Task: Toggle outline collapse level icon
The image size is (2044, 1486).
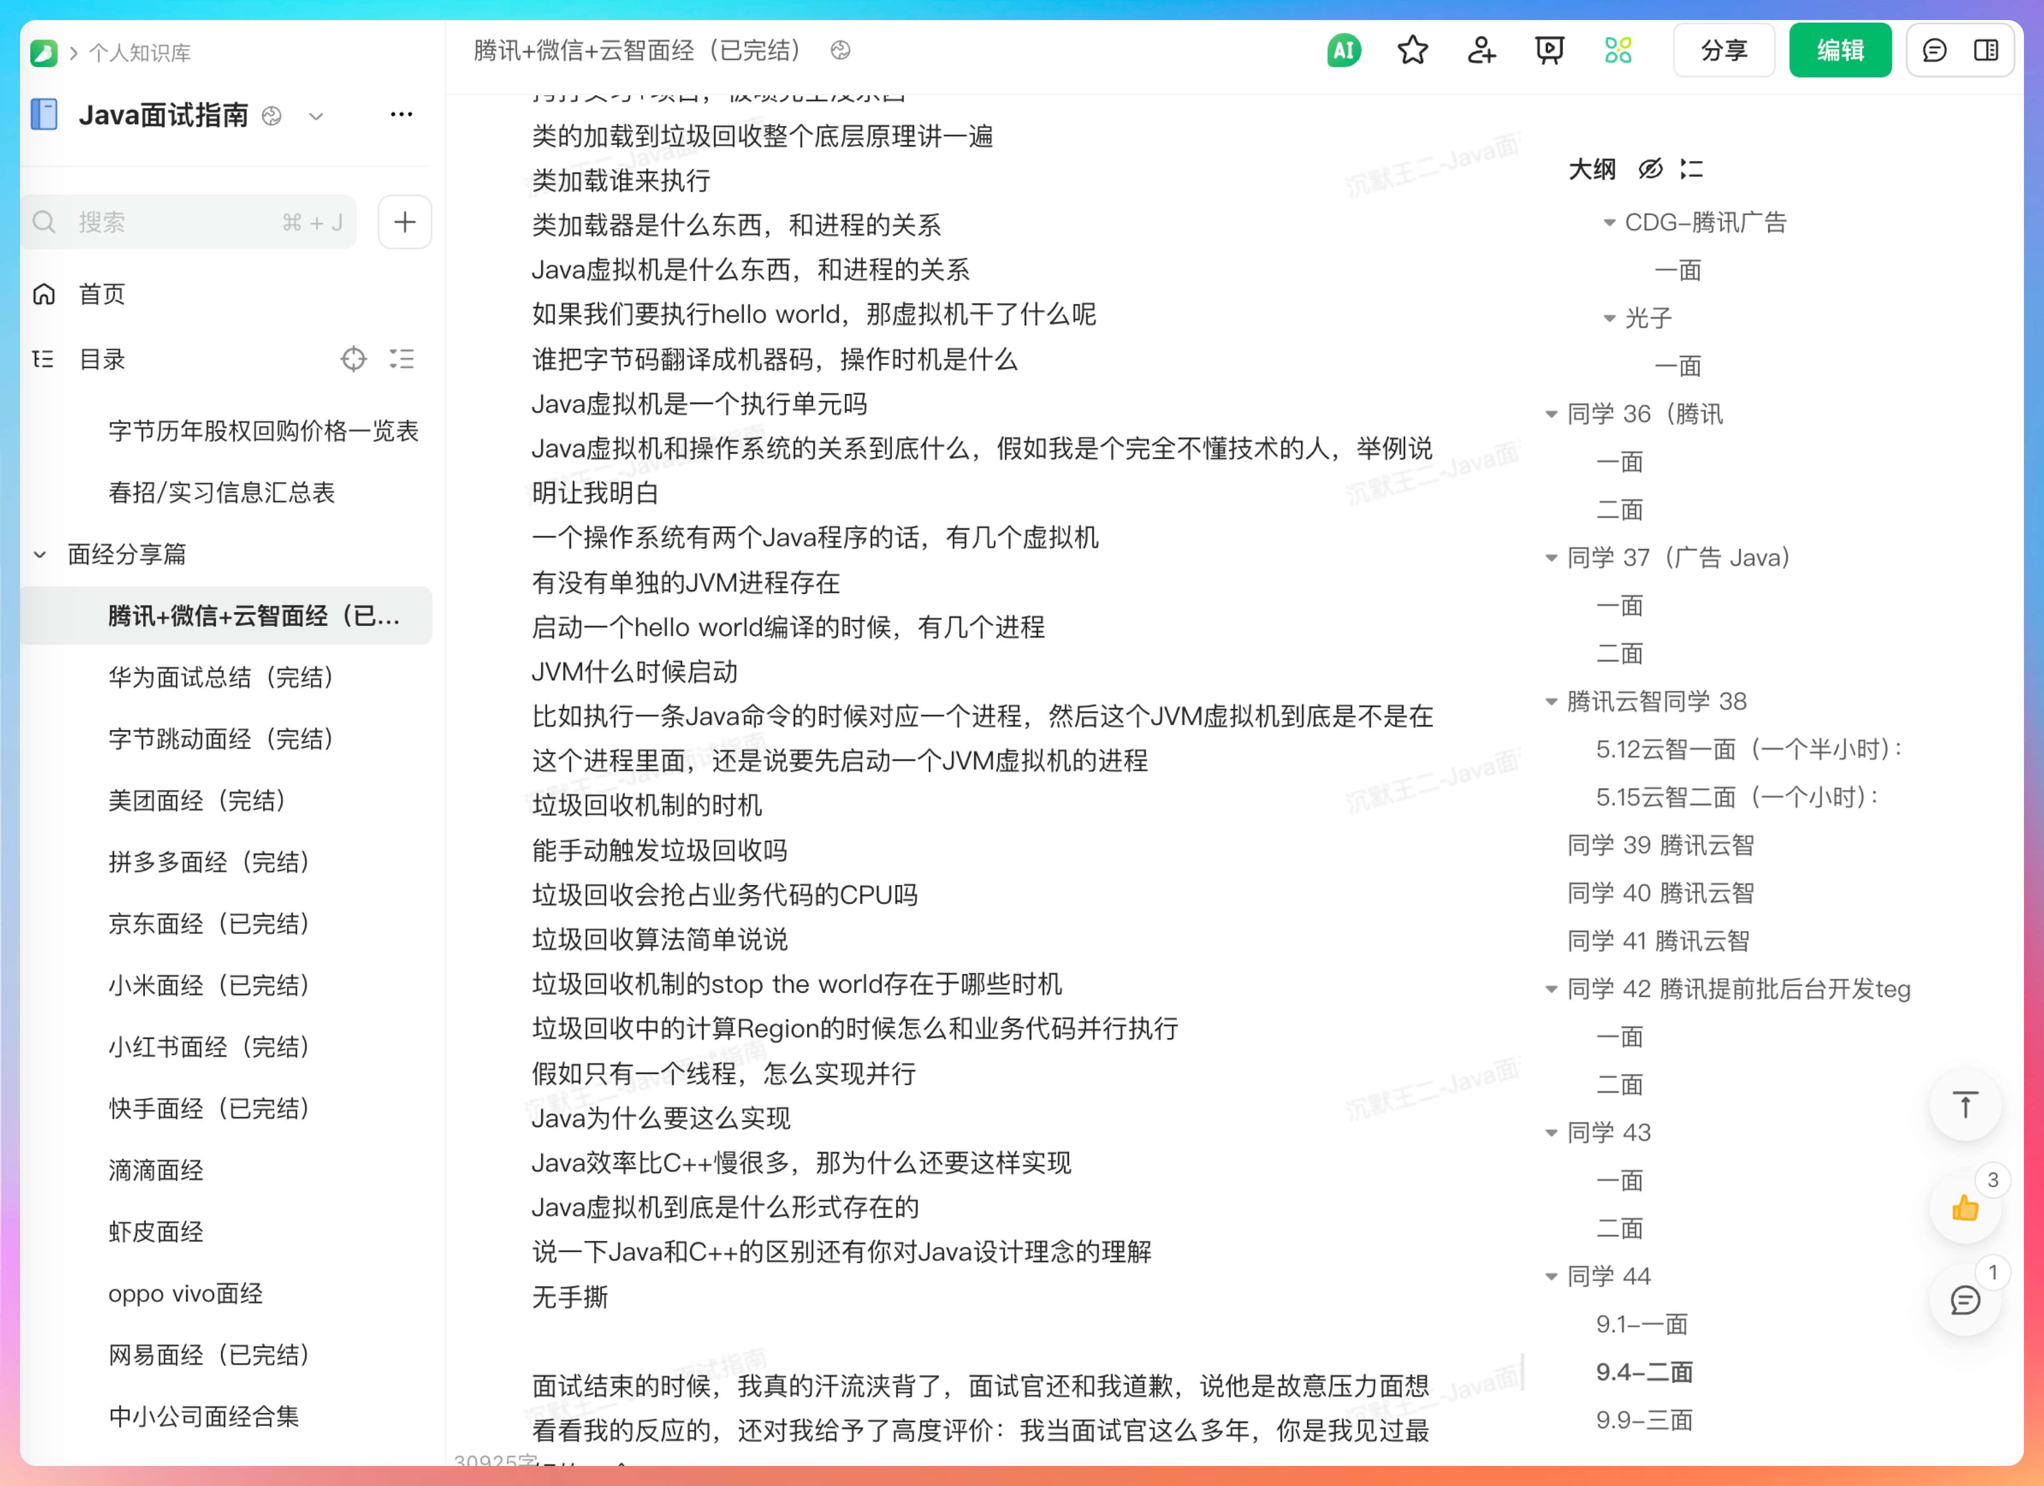Action: (x=1692, y=168)
